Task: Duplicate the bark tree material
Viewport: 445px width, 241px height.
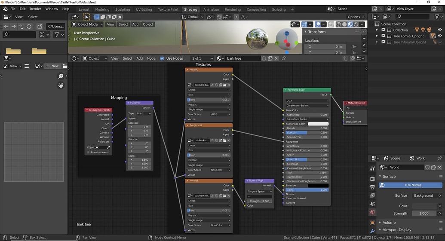Action: click(x=270, y=58)
